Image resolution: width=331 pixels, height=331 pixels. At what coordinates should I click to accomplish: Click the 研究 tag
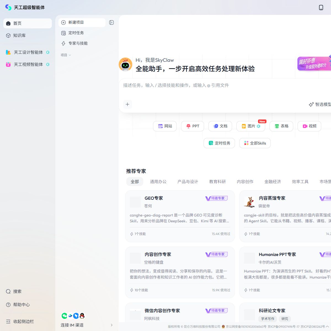285,319
